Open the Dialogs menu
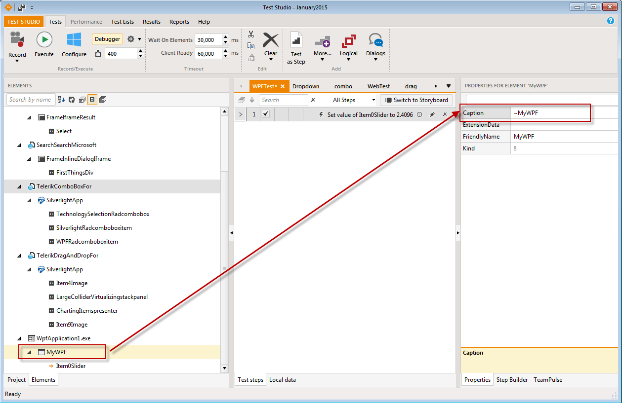This screenshot has width=622, height=403. 375,47
